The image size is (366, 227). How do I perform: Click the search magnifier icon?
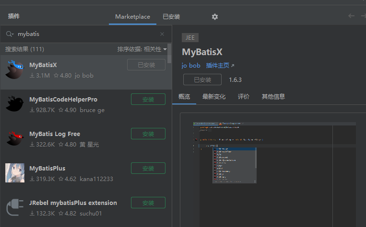click(10, 34)
